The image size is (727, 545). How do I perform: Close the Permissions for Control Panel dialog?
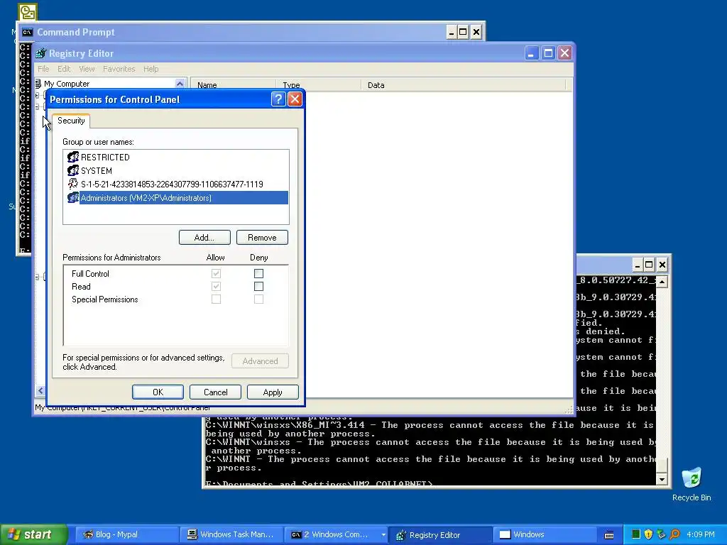295,99
